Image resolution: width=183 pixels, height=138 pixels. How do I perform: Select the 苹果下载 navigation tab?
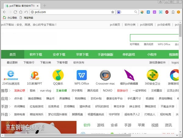[82, 55]
